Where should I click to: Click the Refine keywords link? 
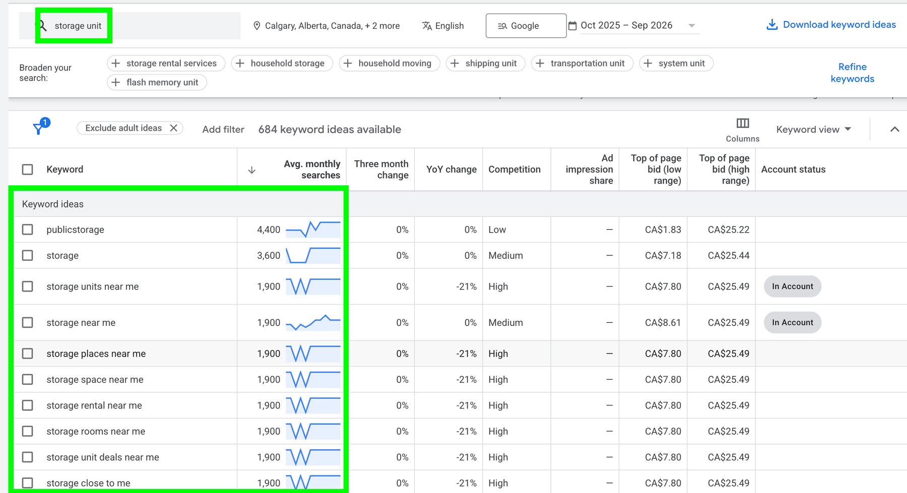tap(853, 73)
